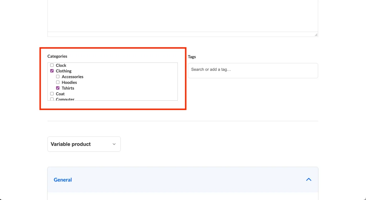Click the Variable product dropdown arrow
This screenshot has width=366, height=200.
point(114,144)
